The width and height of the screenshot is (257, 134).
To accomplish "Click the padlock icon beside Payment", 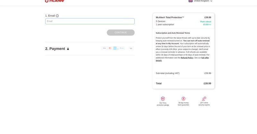I will click(x=68, y=49).
